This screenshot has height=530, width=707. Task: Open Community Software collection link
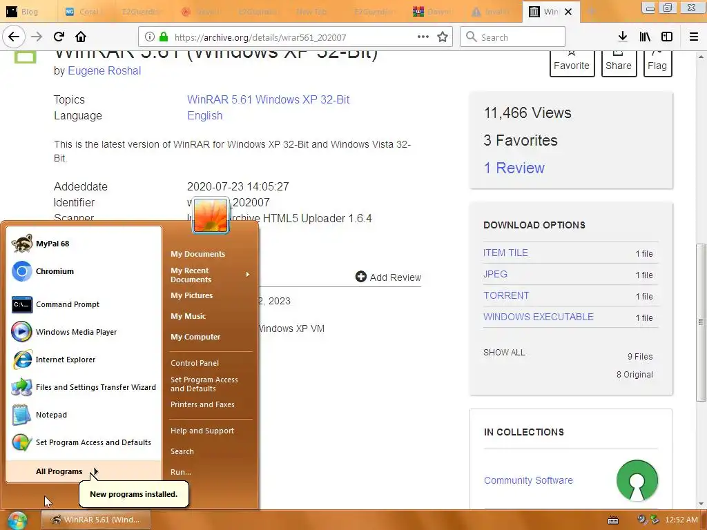point(528,480)
